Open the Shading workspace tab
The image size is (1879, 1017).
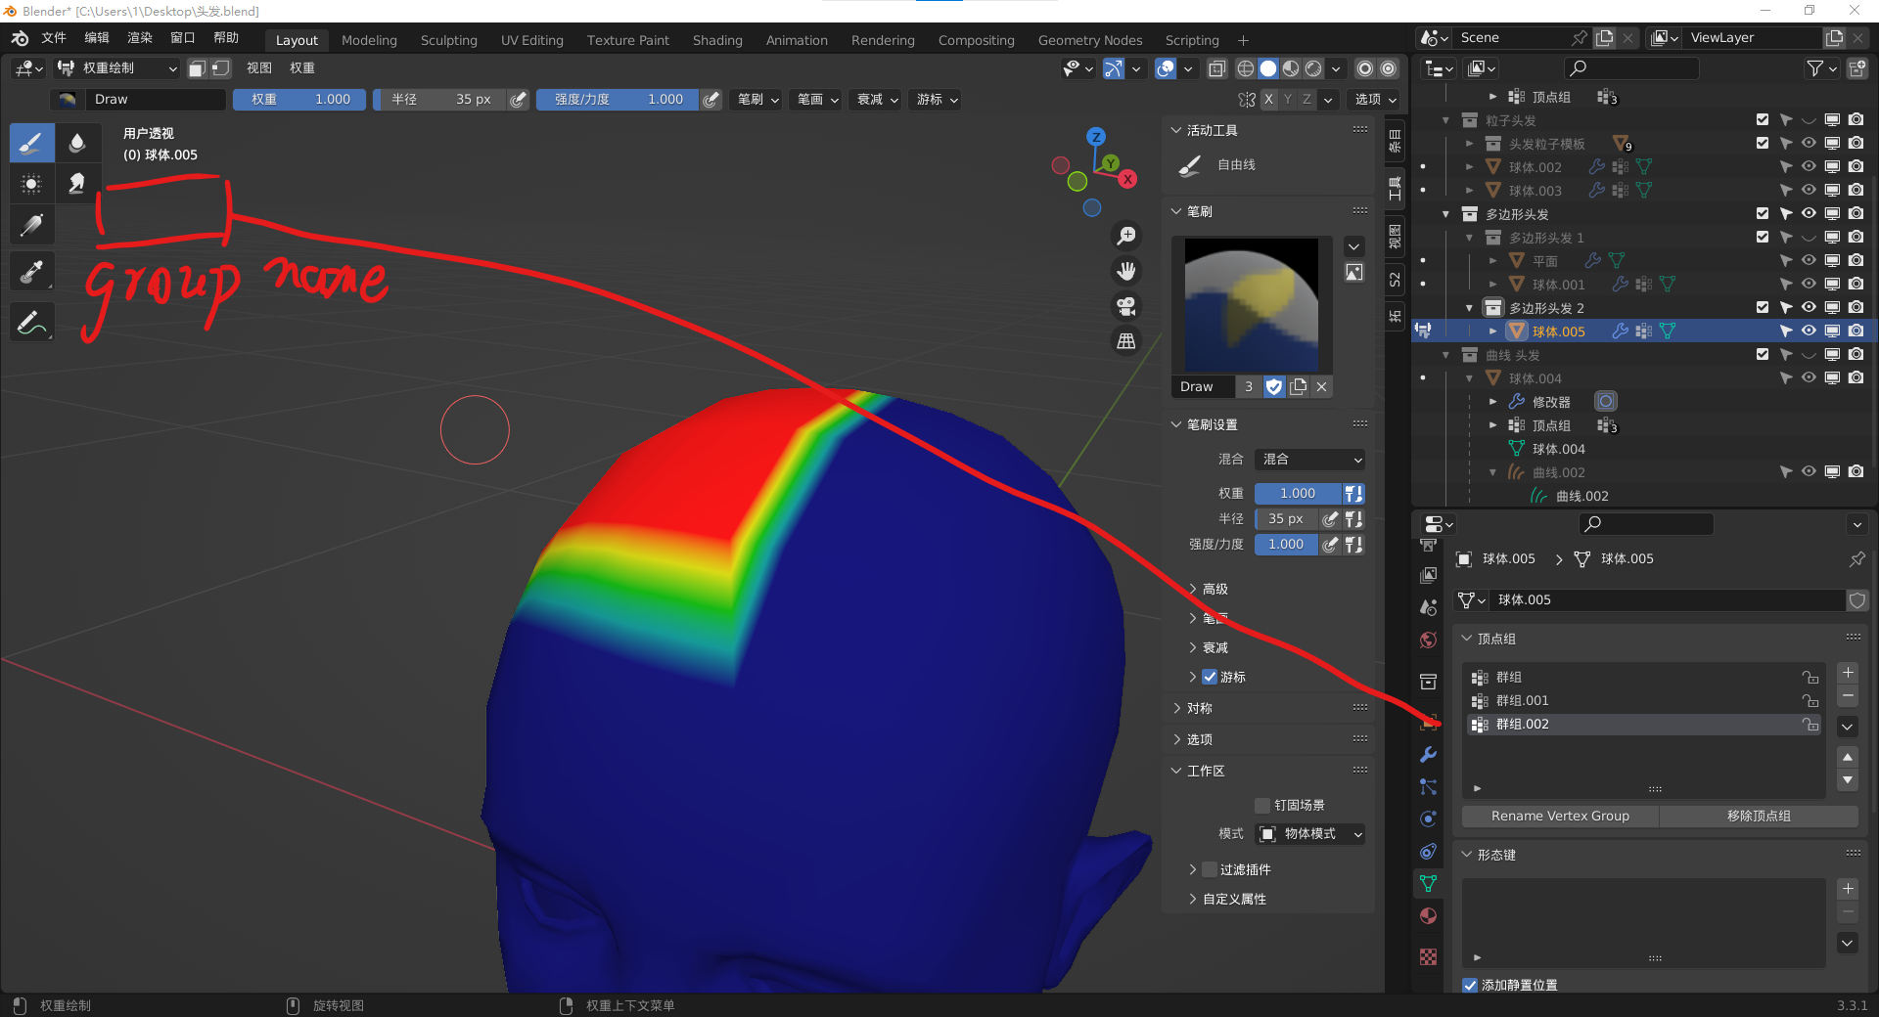717,40
